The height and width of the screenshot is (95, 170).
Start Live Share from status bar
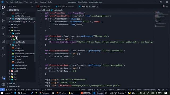[19, 90]
